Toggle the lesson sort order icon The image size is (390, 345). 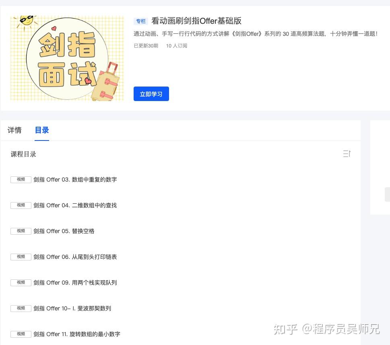[x=347, y=154]
